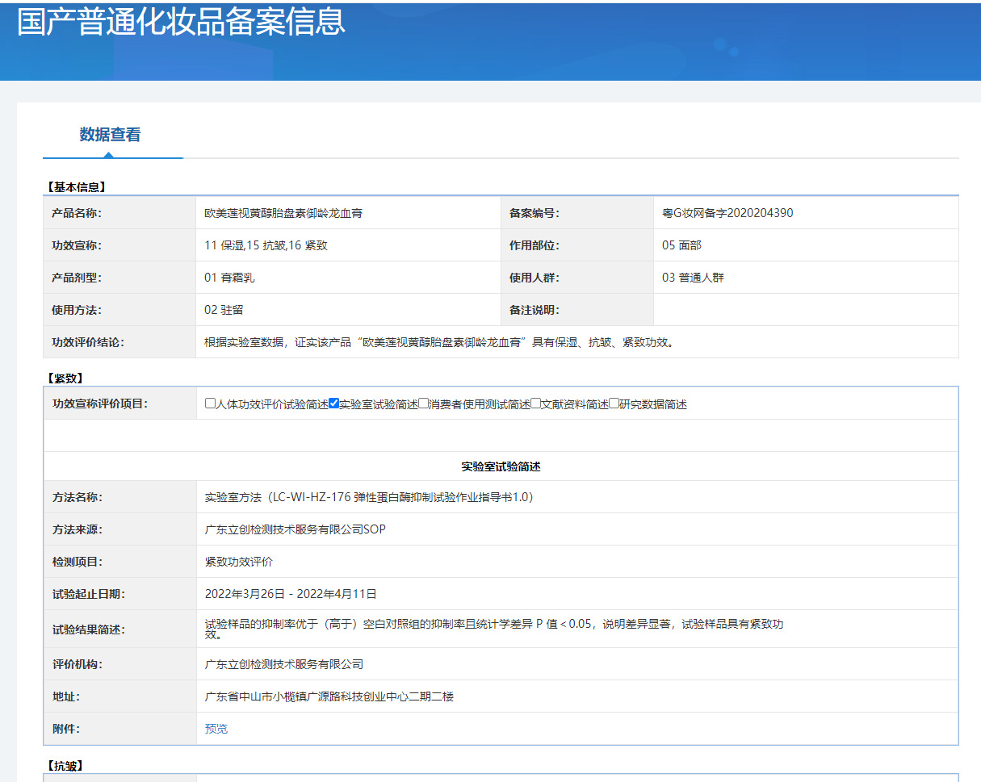This screenshot has height=782, width=981.
Task: Tick the 消费者使用测试简述 checkbox
Action: [424, 404]
